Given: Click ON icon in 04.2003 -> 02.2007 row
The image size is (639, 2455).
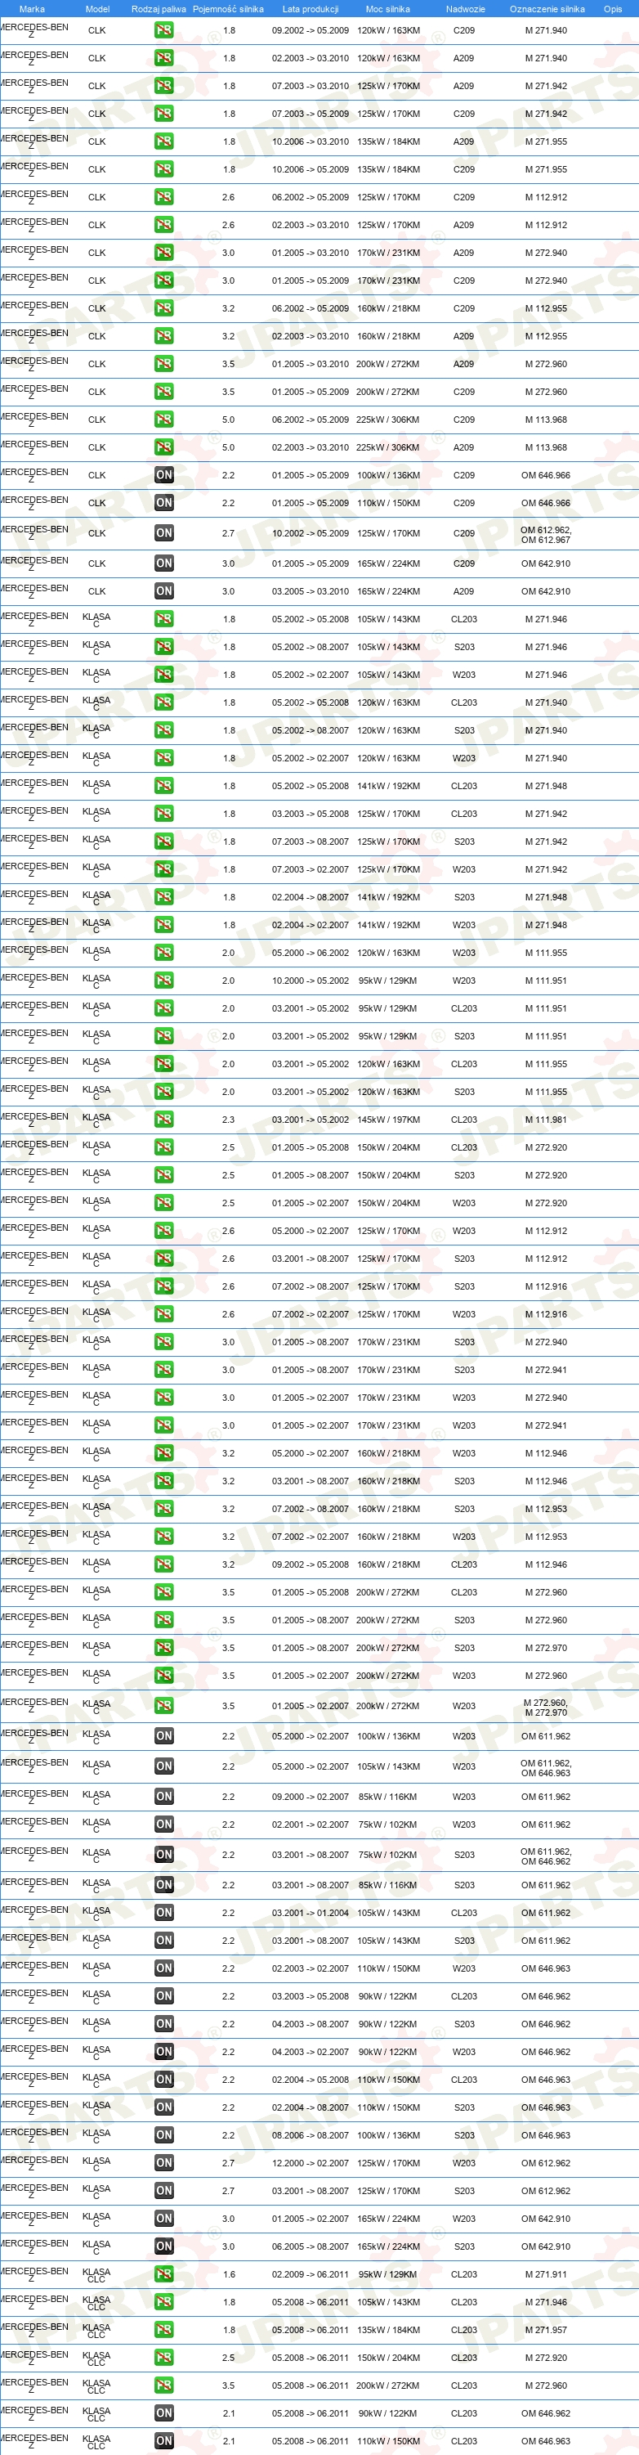Looking at the screenshot, I should 163,2052.
